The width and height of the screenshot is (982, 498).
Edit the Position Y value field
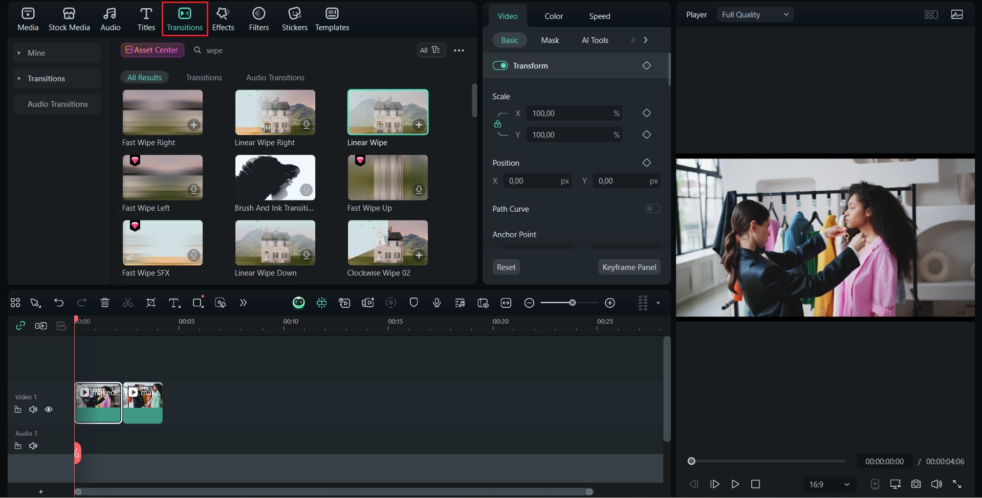(626, 181)
